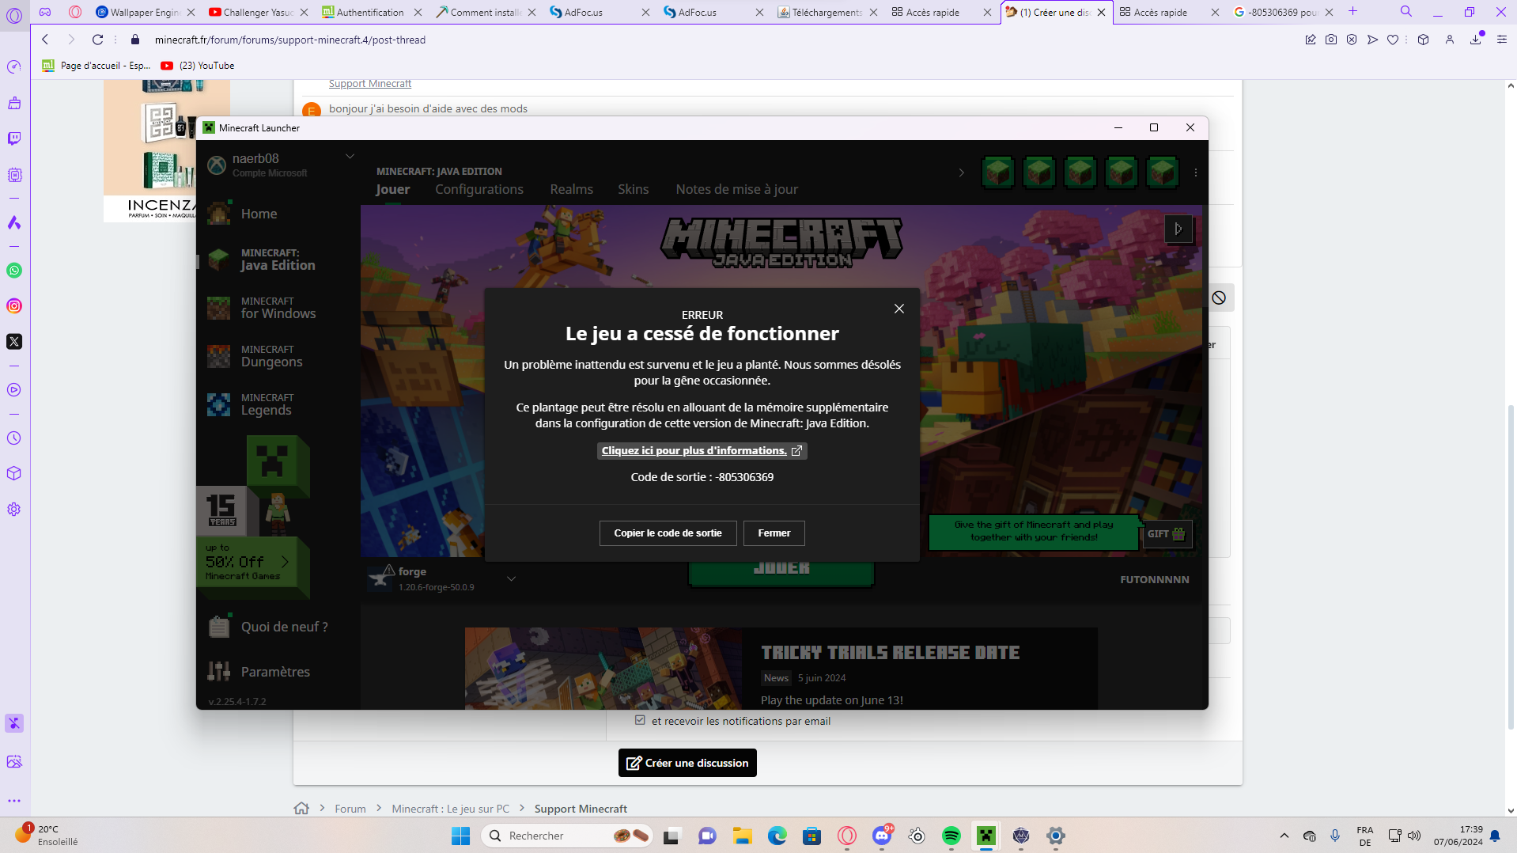Switch to the Wallpaper Engine browser tab
The width and height of the screenshot is (1517, 853).
pos(145,12)
